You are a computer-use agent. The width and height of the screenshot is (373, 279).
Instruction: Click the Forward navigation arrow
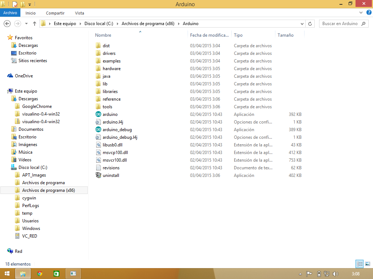pyautogui.click(x=17, y=24)
